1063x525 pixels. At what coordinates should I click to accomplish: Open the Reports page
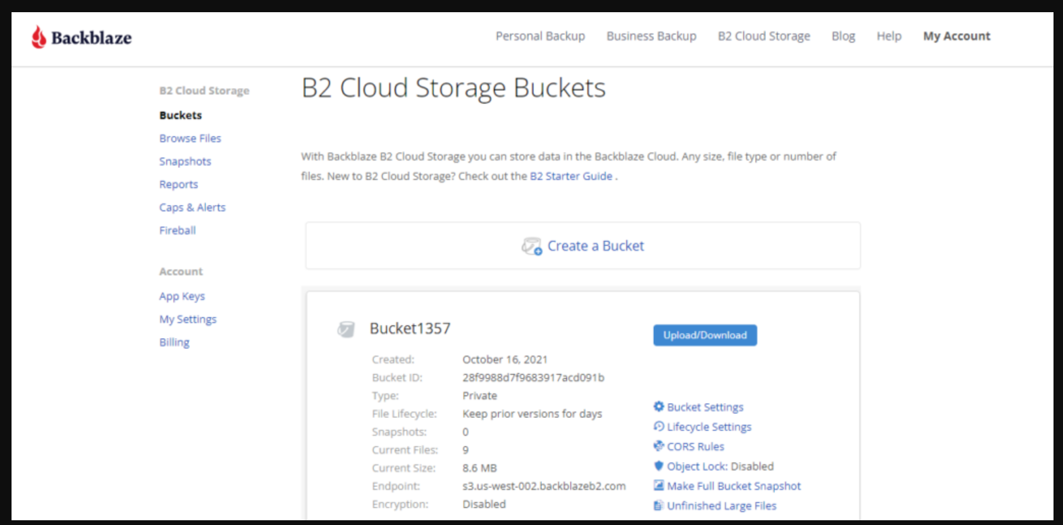coord(178,184)
